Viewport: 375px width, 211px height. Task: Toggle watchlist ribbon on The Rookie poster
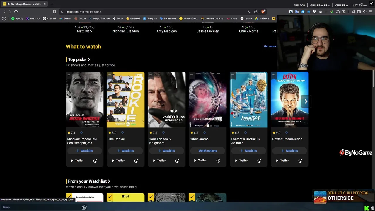(110, 75)
